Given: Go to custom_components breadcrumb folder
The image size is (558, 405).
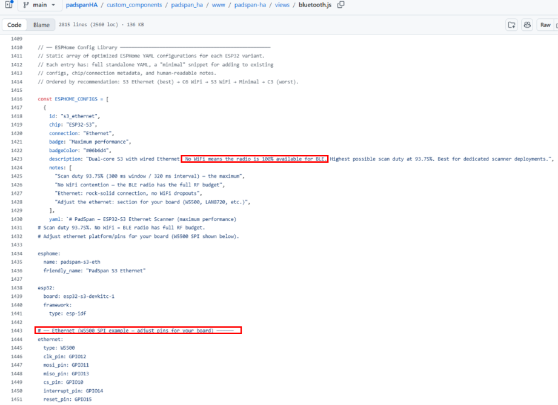Looking at the screenshot, I should click(x=134, y=5).
